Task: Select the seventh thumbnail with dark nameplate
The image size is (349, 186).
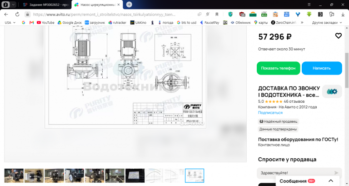Action: point(135,176)
